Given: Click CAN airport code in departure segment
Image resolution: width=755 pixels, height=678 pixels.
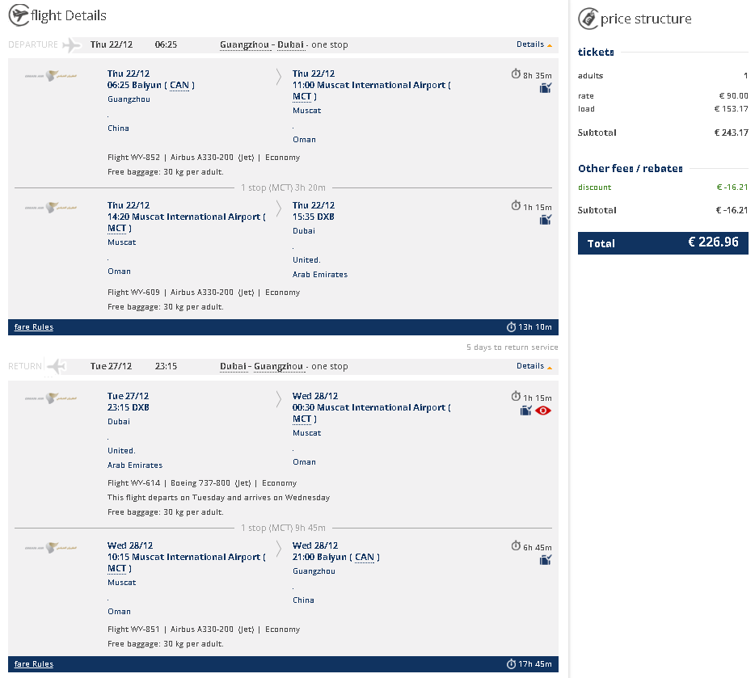Looking at the screenshot, I should tap(179, 85).
